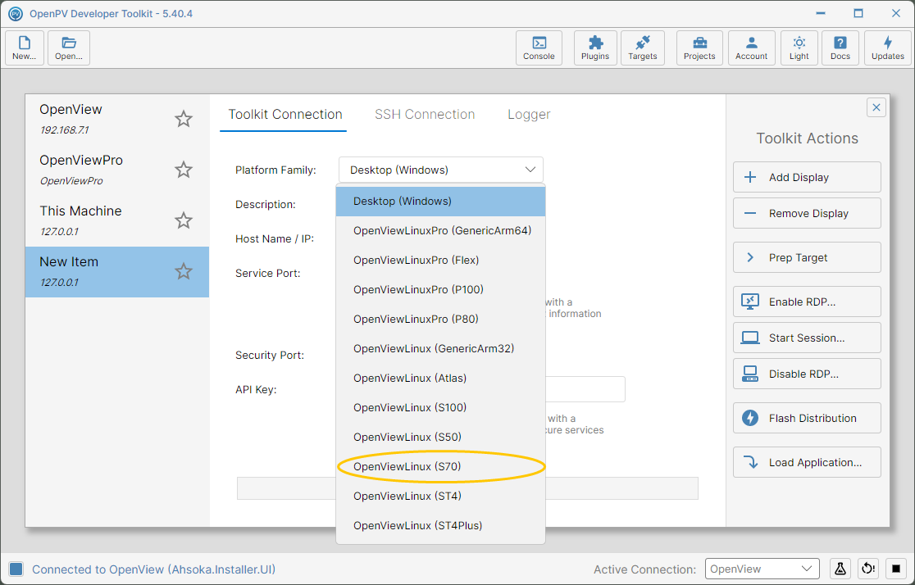Click the flask test icon in status bar

840,569
